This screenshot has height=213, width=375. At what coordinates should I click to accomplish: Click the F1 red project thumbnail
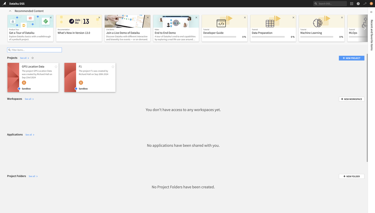coord(70,78)
